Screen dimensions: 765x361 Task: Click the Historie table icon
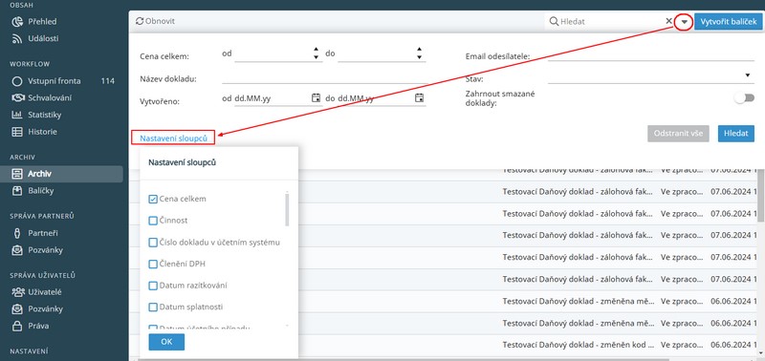pos(17,132)
